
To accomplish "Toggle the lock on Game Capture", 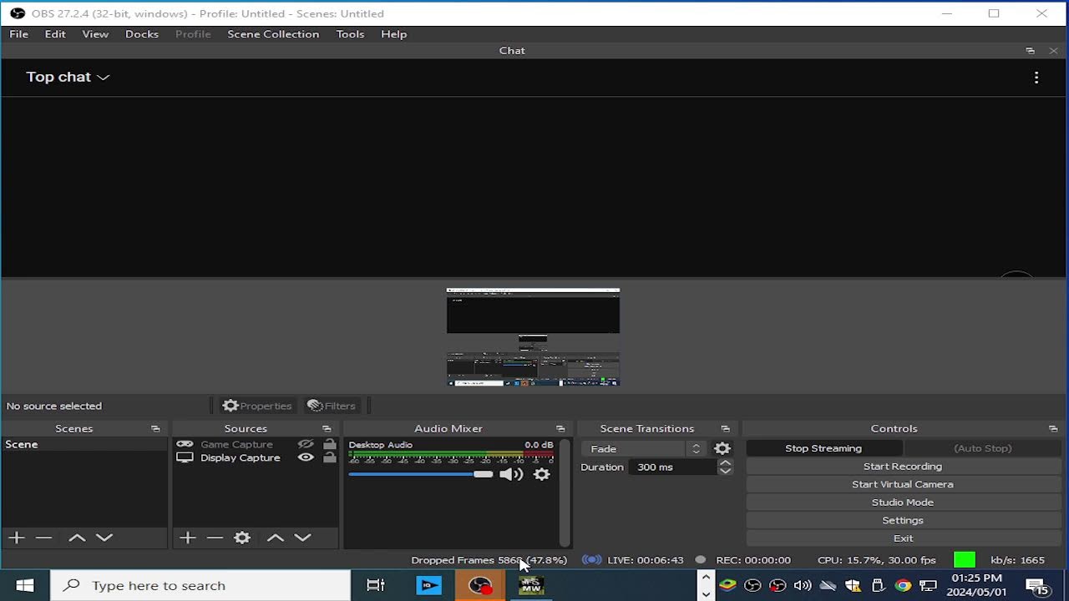I will [330, 445].
